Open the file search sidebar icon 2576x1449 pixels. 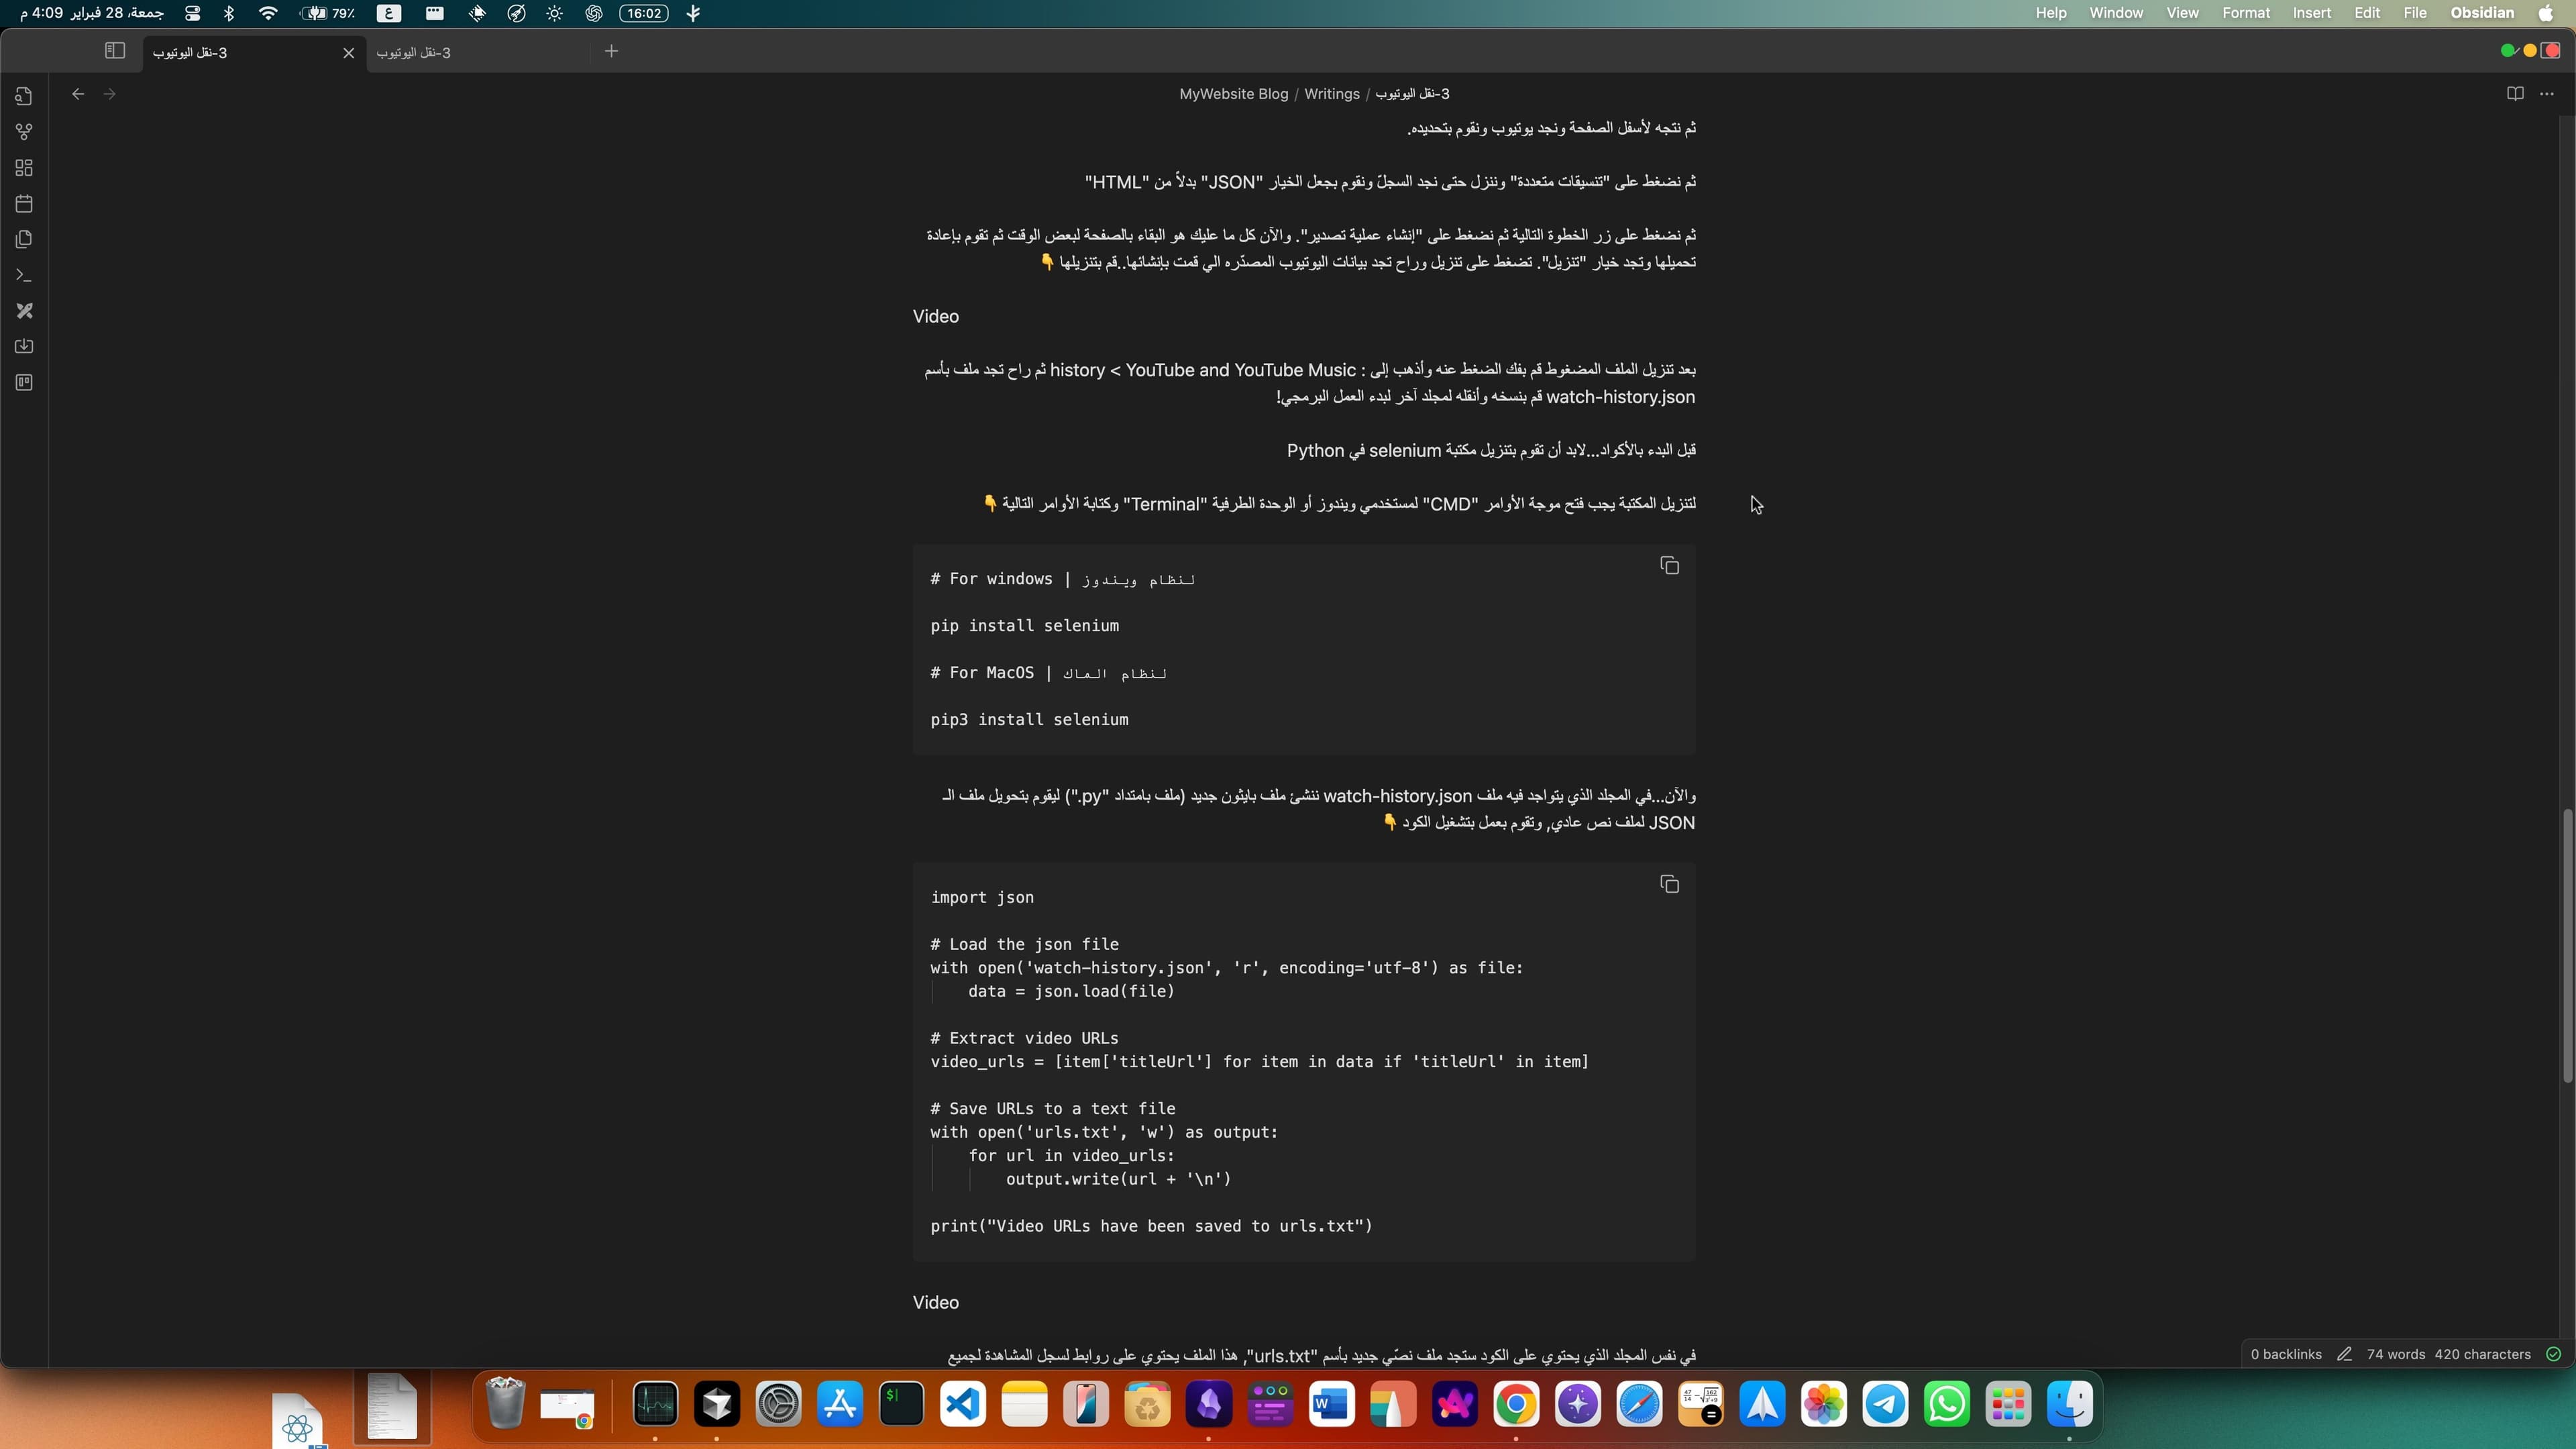[24, 96]
